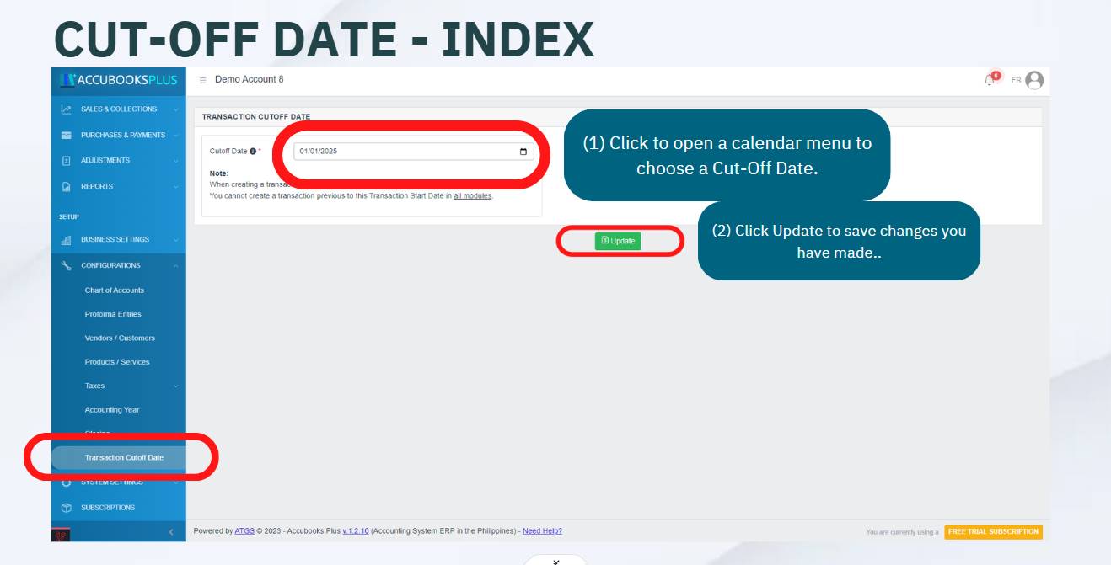Click the Sales & Collections chart icon
This screenshot has height=565, width=1111.
pyautogui.click(x=67, y=109)
